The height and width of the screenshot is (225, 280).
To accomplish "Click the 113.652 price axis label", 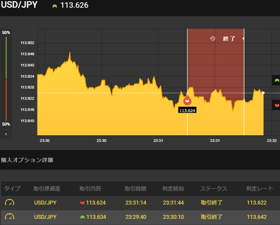I will 27,43.
